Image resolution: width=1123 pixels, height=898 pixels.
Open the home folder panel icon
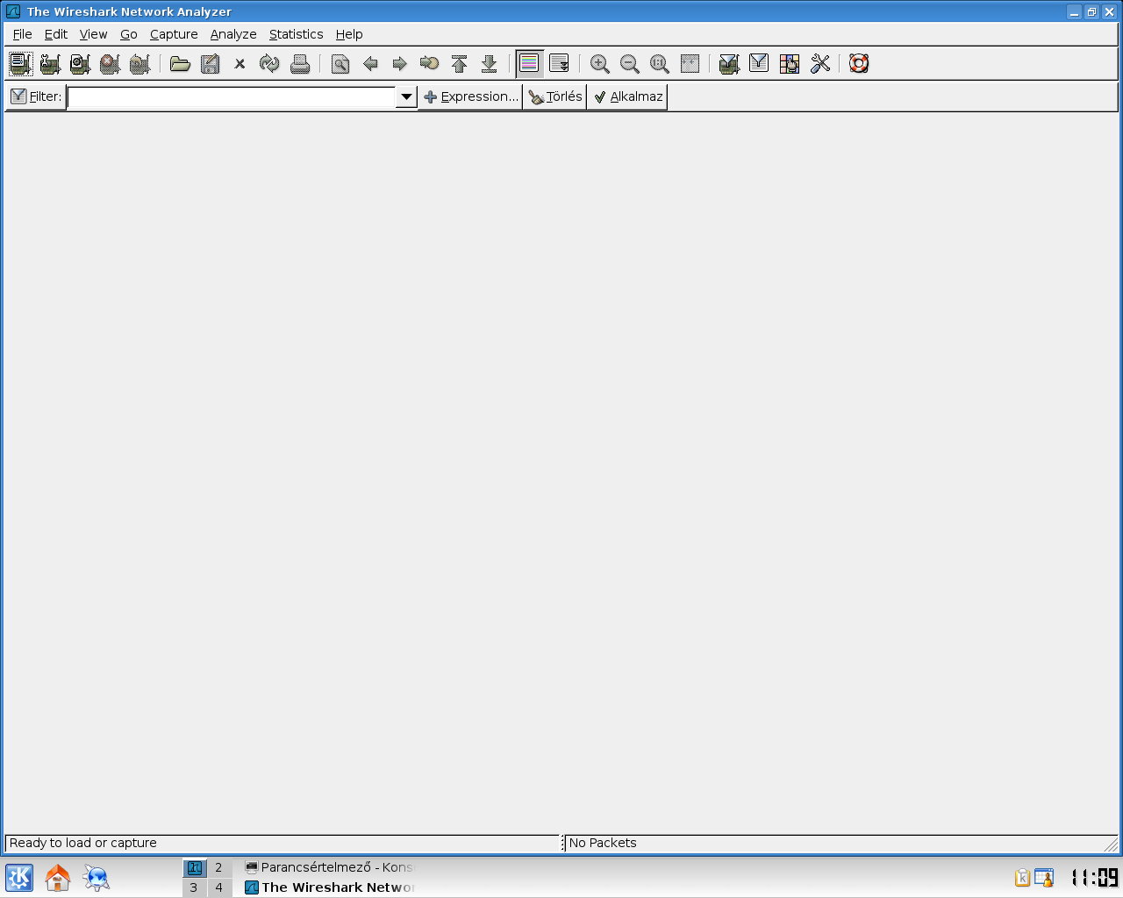[58, 878]
